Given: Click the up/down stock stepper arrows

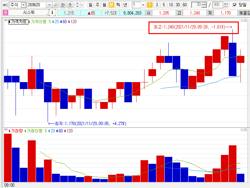Looking at the screenshot, I should [77, 5].
